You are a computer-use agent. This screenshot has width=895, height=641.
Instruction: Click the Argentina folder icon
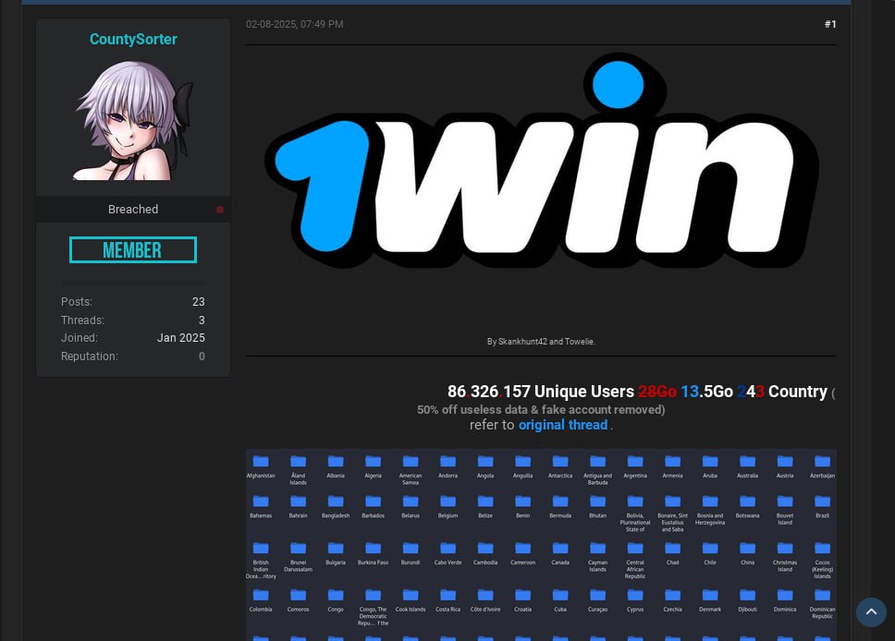635,461
